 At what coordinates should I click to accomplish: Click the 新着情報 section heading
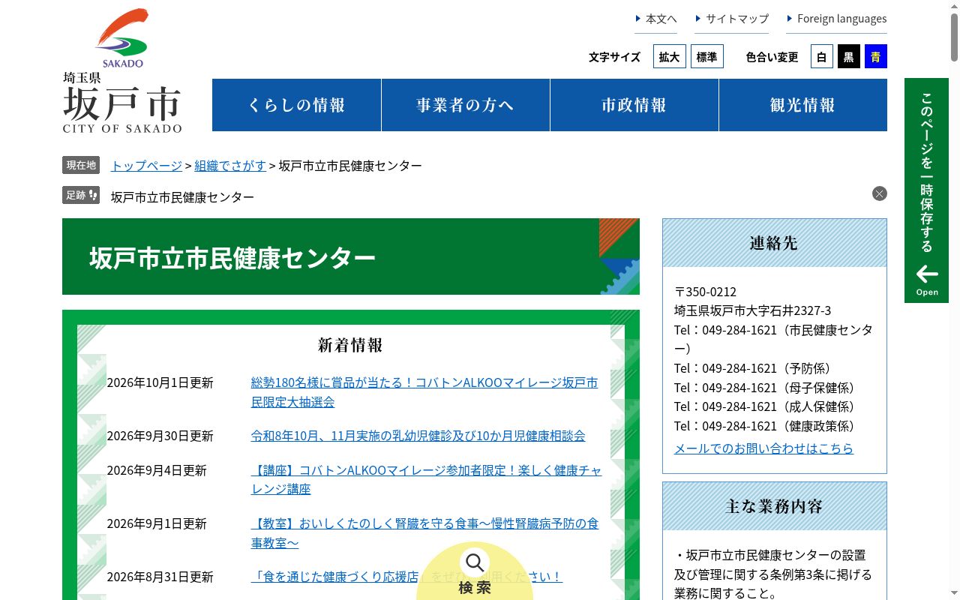tap(350, 345)
